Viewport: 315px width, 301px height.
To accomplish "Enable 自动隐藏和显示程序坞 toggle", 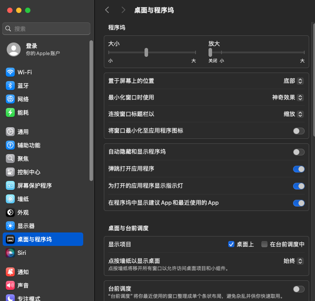I will [x=298, y=152].
